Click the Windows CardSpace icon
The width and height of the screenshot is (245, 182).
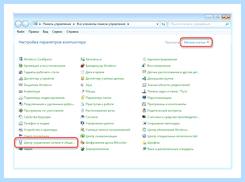coord(21,59)
